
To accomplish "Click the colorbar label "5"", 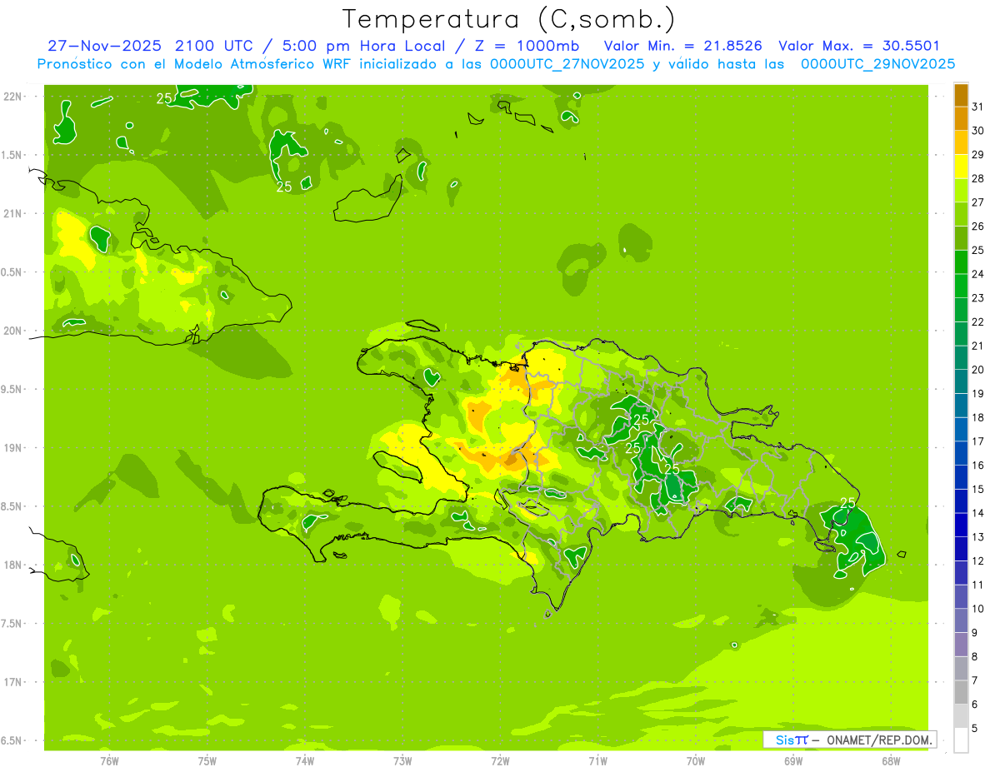I will point(974,729).
